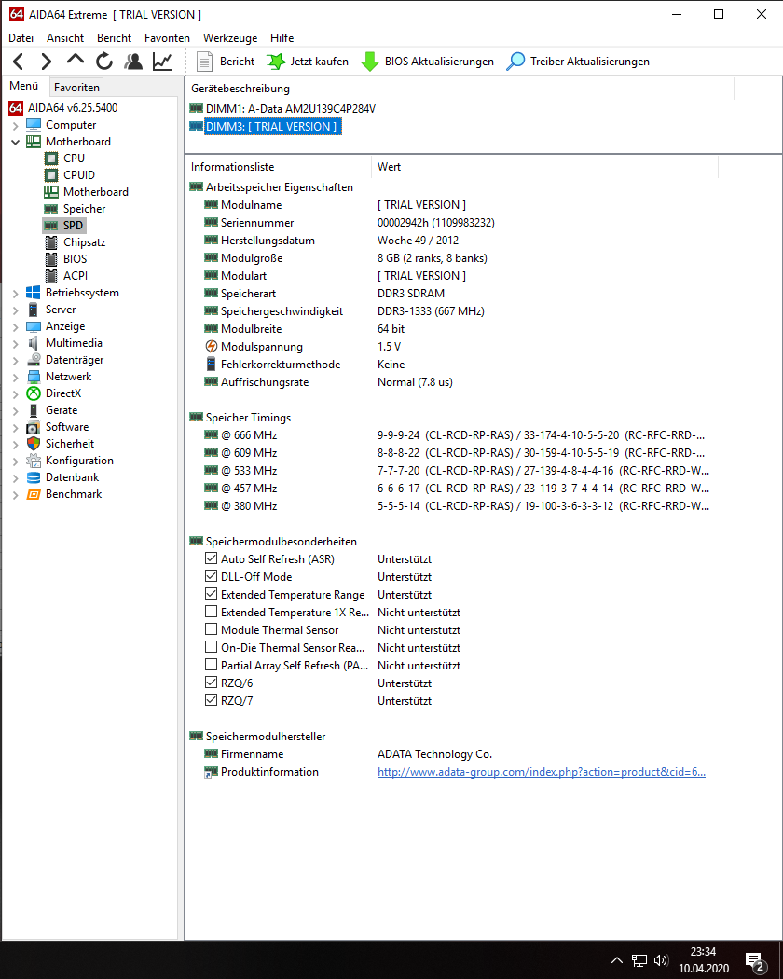Go up one level with the up arrow icon
The height and width of the screenshot is (979, 783).
[76, 60]
